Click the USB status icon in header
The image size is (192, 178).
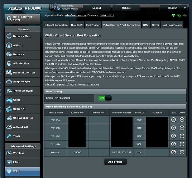point(184,15)
